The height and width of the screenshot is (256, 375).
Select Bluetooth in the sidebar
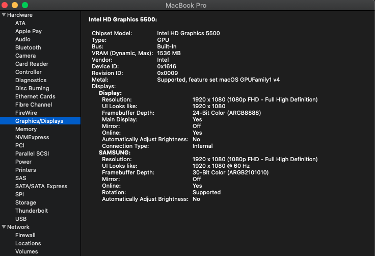point(28,47)
